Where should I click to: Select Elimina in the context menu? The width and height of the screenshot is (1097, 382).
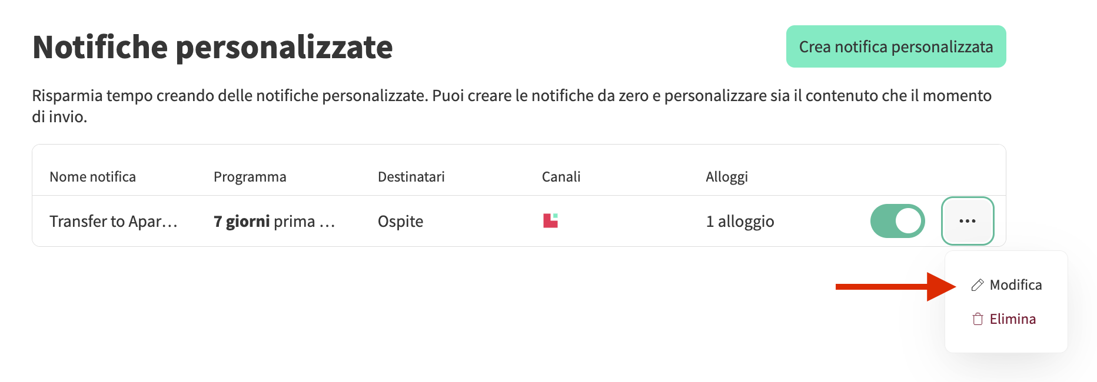tap(1012, 319)
